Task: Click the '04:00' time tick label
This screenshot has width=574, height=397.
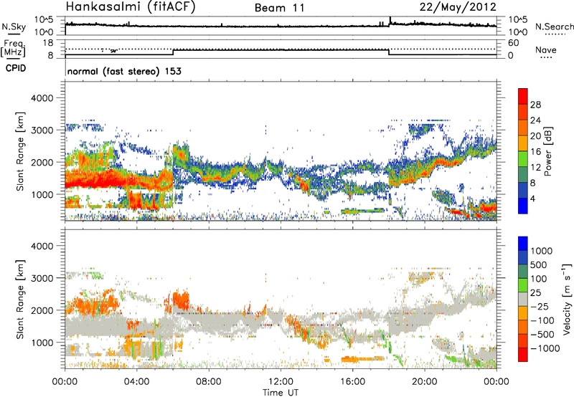Action: pos(136,382)
